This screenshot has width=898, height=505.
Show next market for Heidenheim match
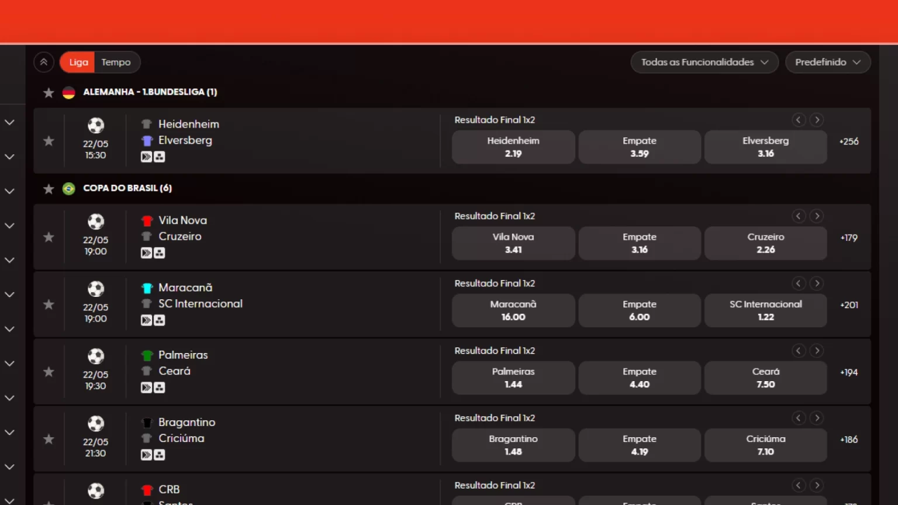coord(817,120)
